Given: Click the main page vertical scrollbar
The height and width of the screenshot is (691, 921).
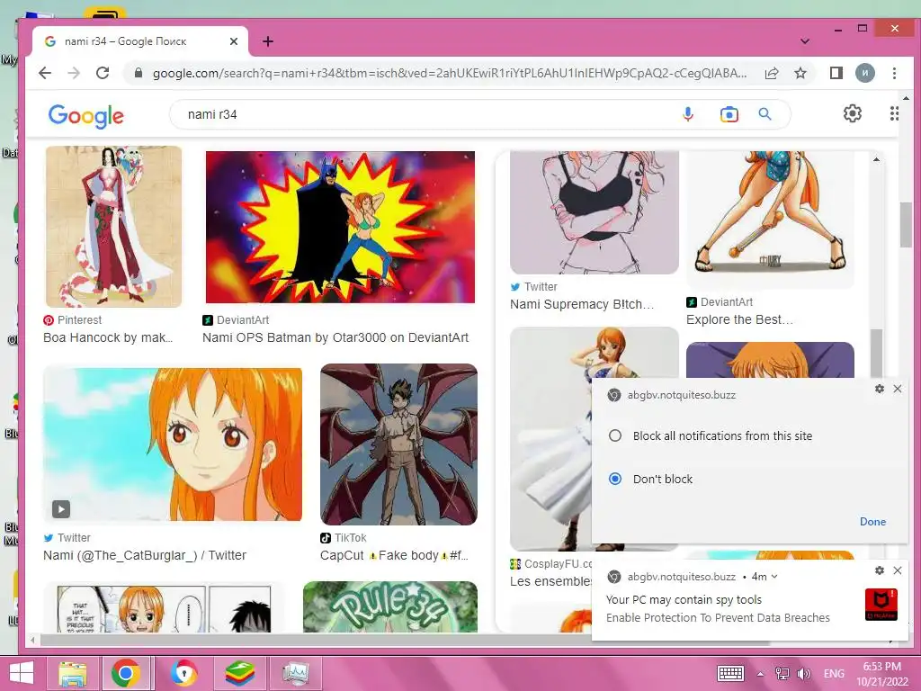Looking at the screenshot, I should coord(906,224).
